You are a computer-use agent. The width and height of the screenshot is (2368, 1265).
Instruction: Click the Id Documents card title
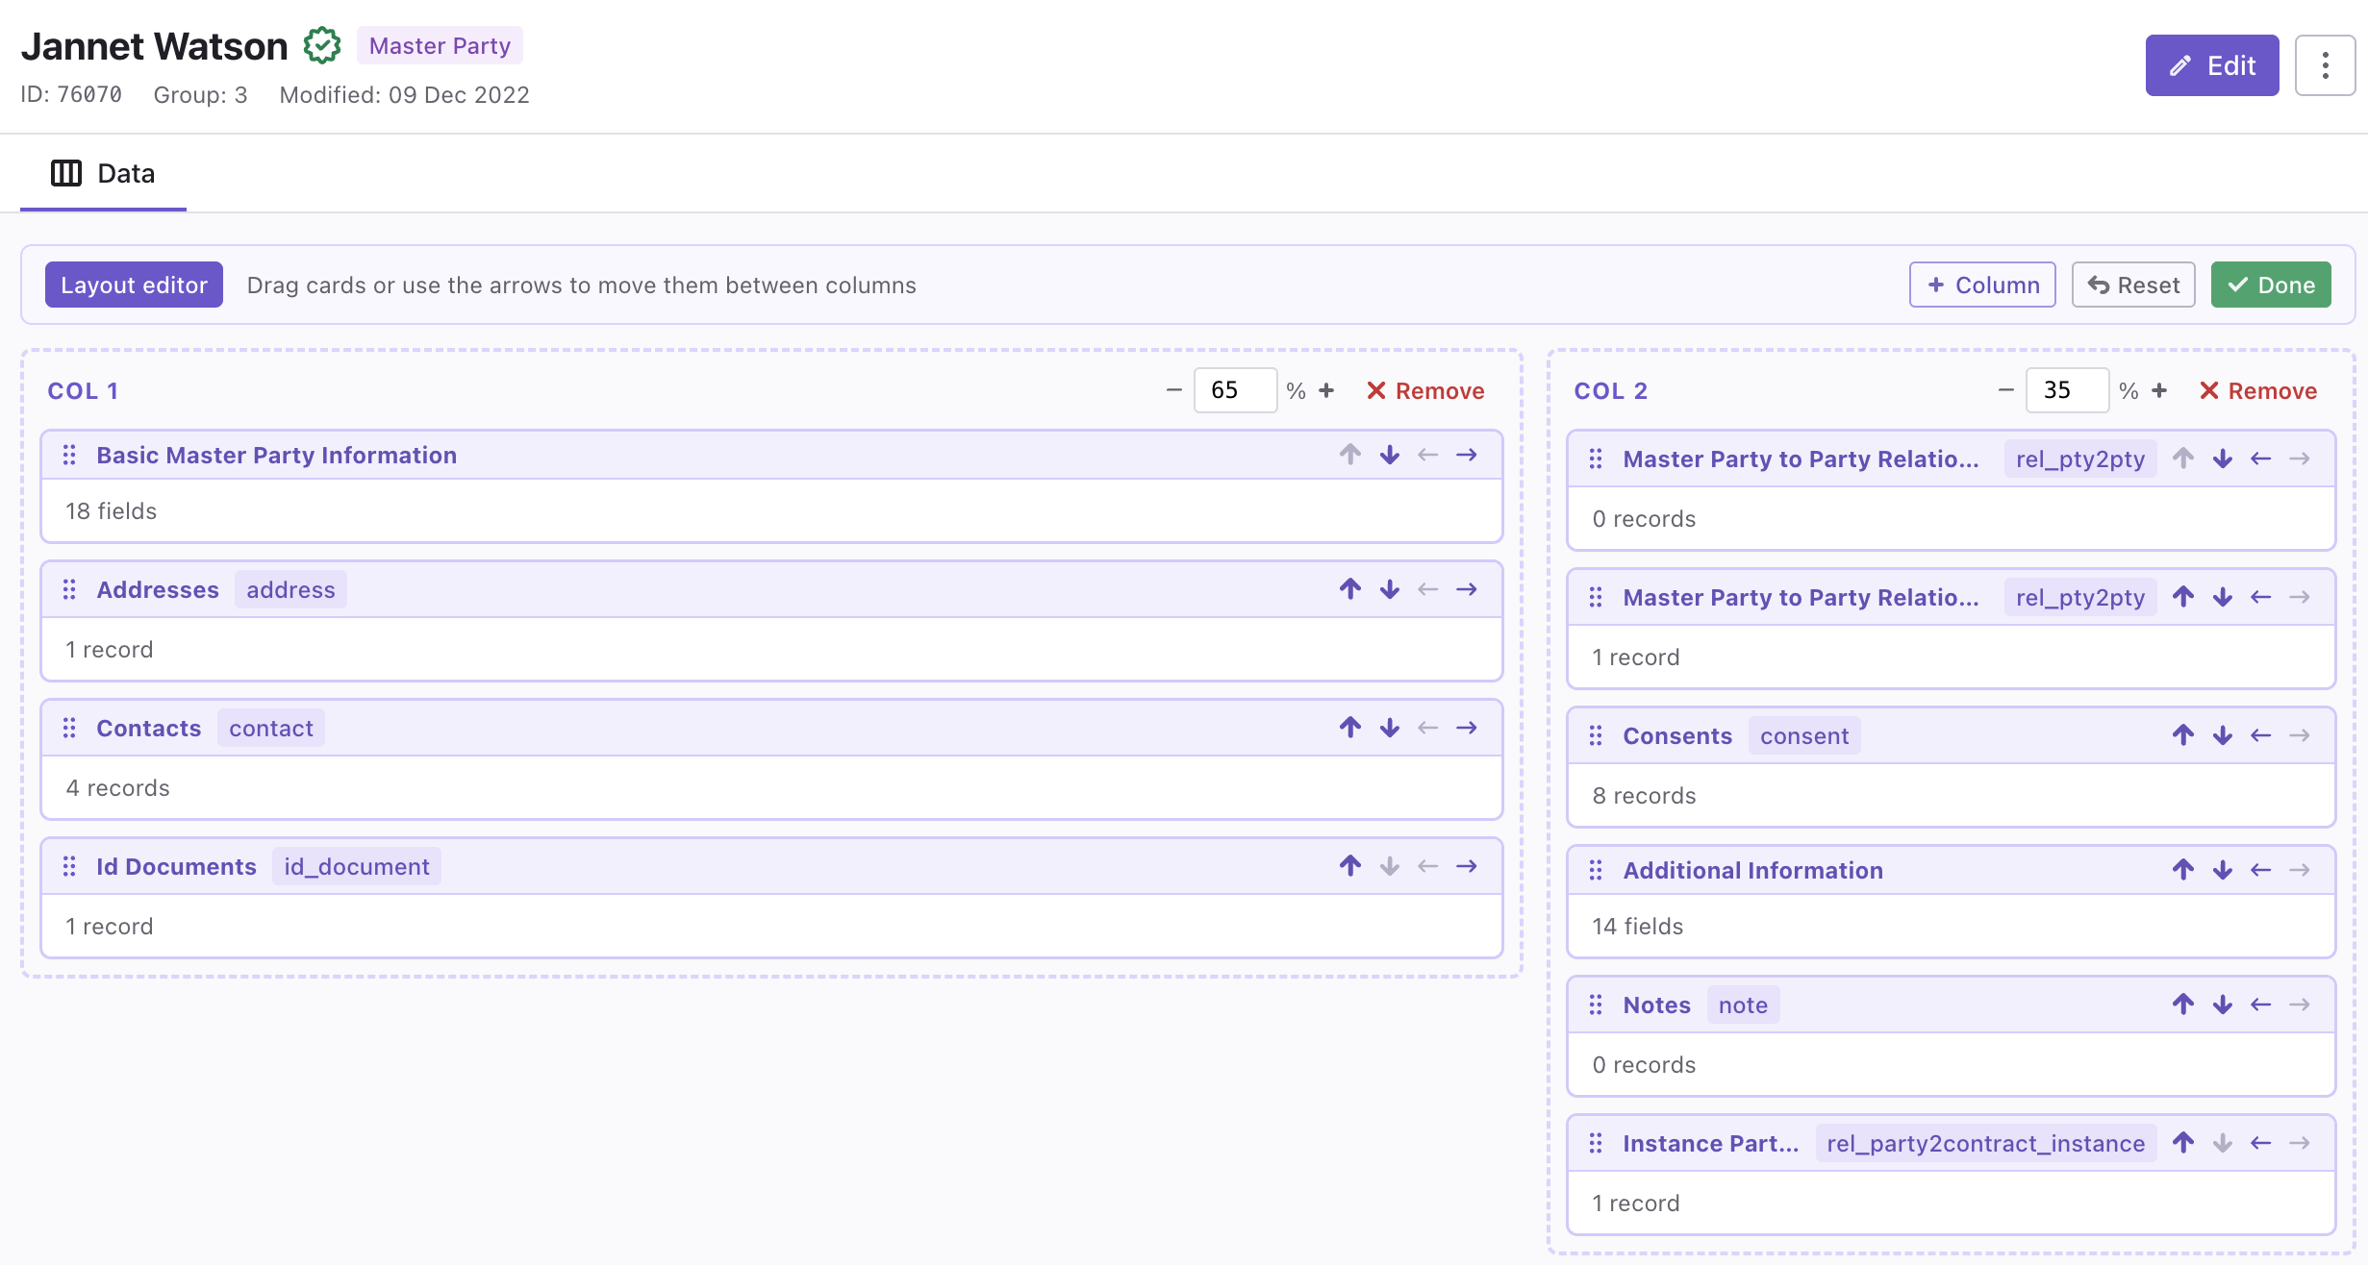pos(176,866)
